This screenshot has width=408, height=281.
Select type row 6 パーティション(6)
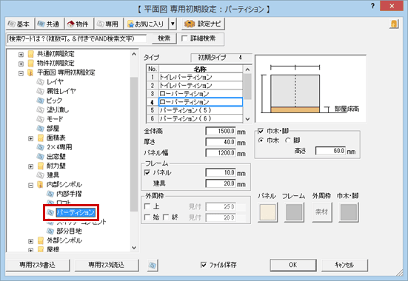point(201,118)
